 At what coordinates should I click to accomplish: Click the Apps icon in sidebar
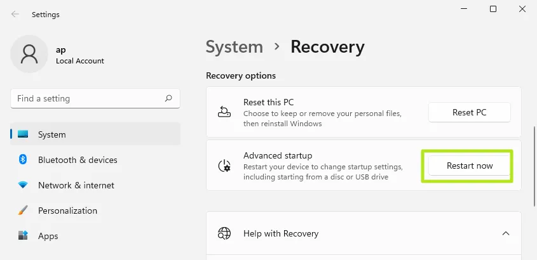point(23,236)
